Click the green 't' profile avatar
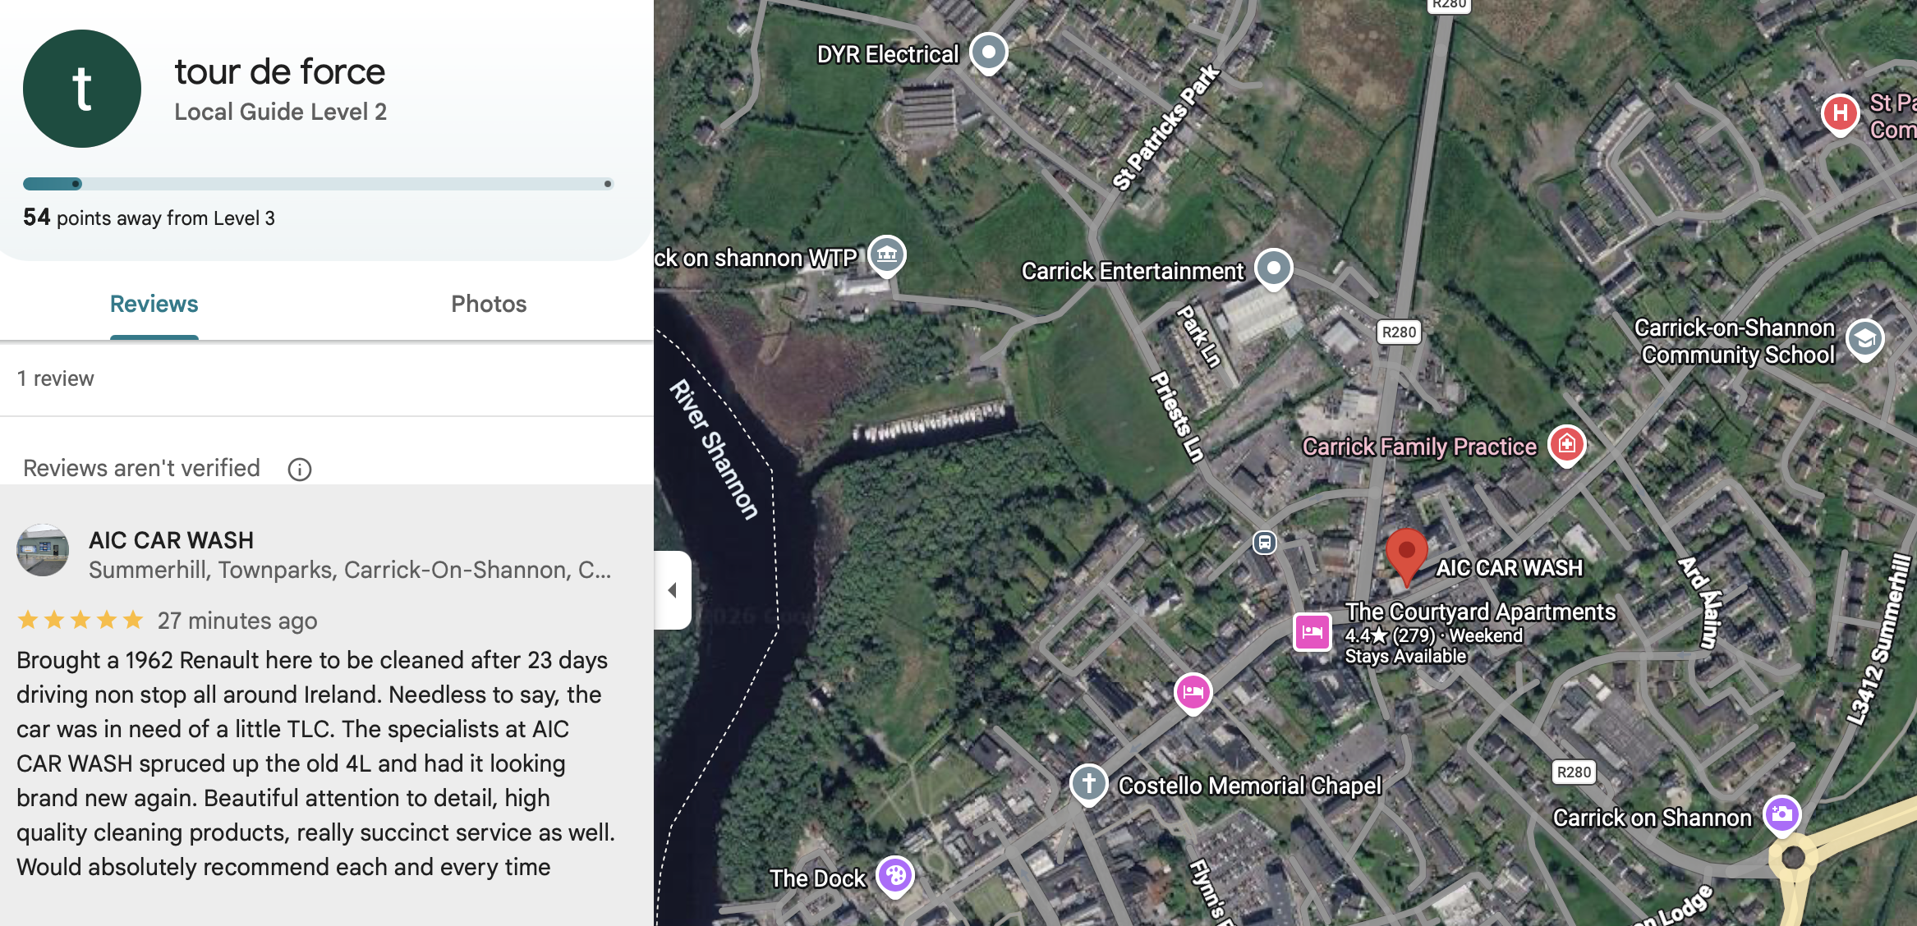This screenshot has height=926, width=1917. (x=82, y=89)
